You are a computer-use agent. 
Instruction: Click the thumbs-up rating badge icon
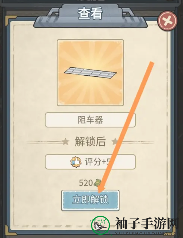(76, 162)
